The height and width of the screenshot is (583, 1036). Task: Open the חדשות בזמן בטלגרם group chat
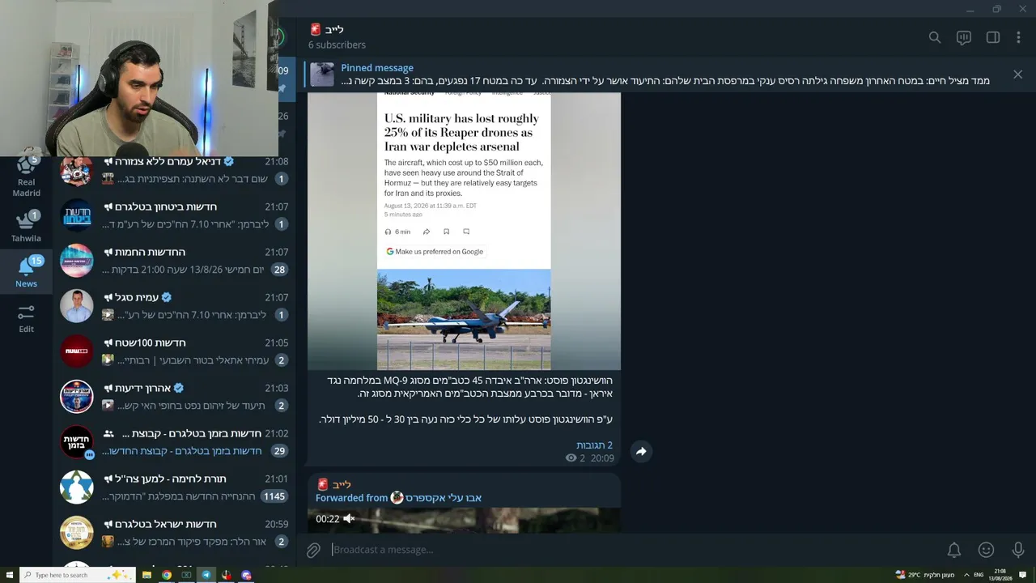click(174, 442)
